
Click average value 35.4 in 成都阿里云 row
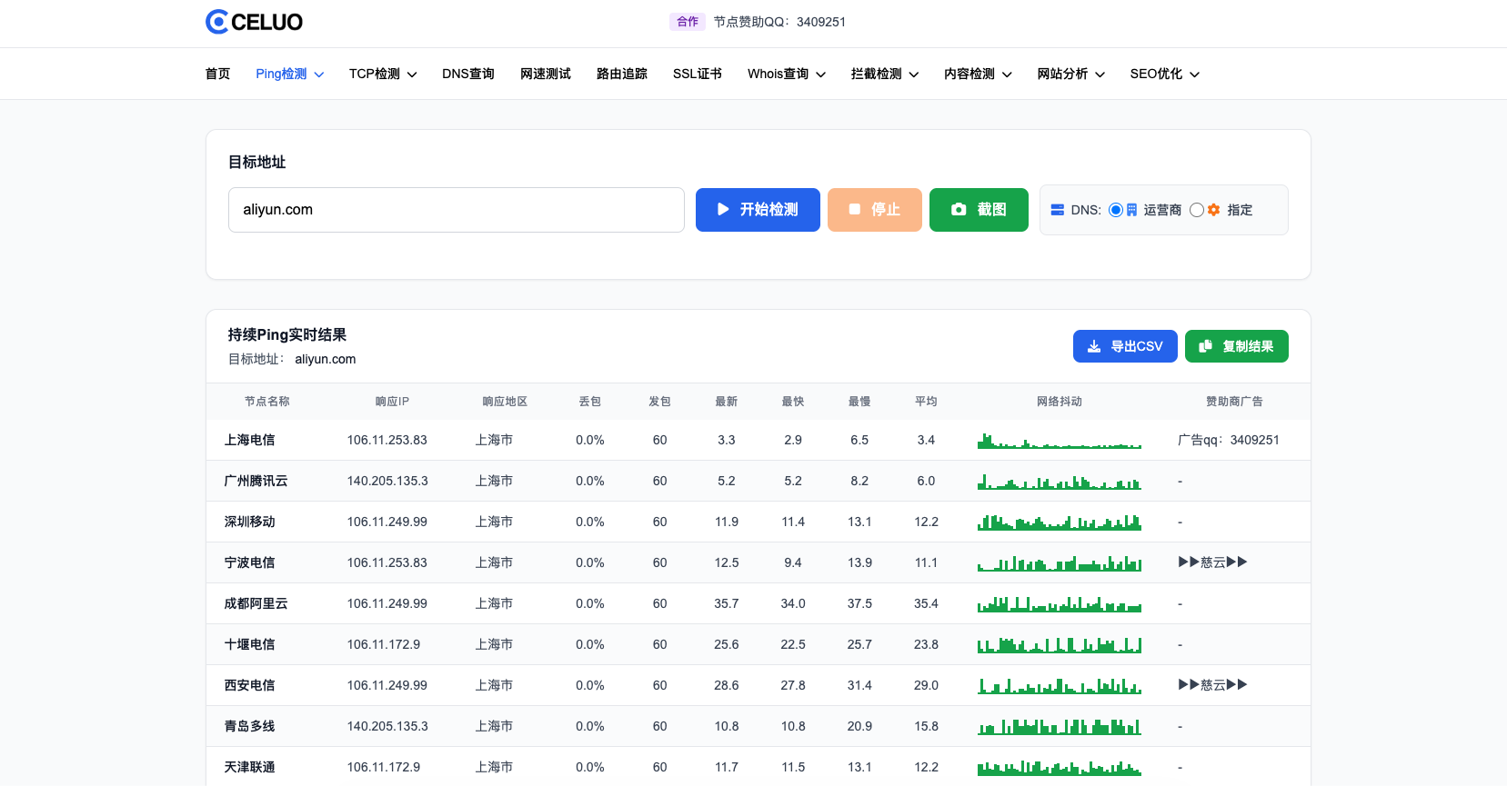coord(926,603)
